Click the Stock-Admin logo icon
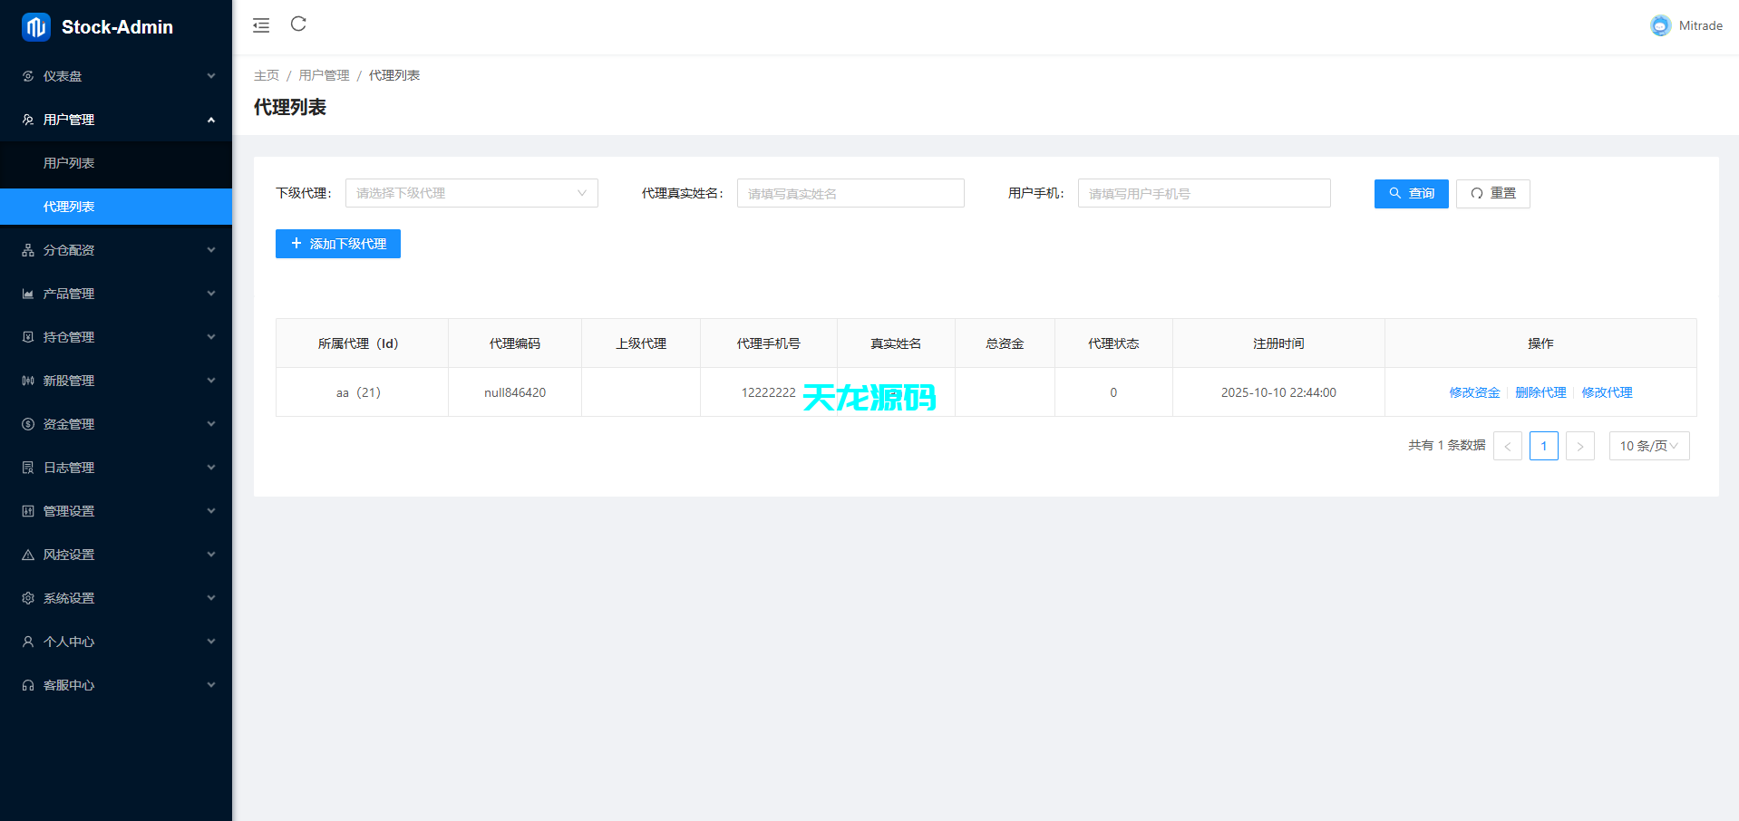 tap(35, 26)
